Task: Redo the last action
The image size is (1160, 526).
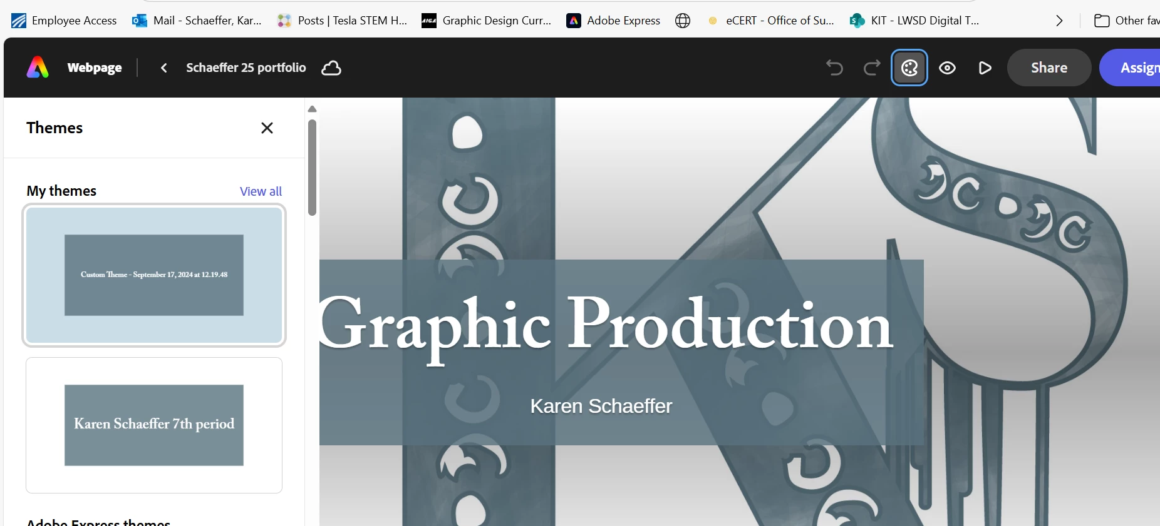Action: [872, 68]
